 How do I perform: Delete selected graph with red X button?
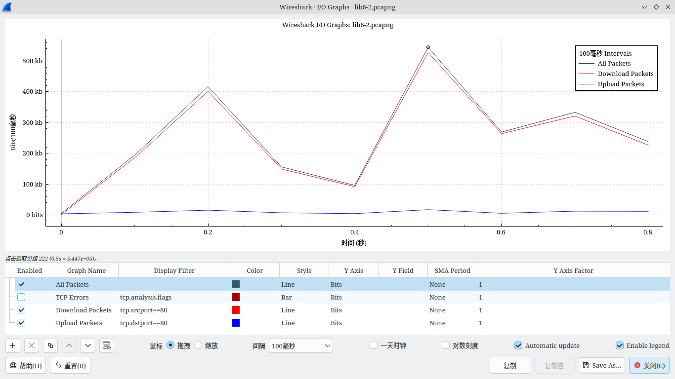(32, 345)
